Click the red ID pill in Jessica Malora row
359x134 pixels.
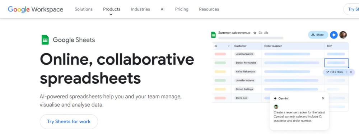point(220,54)
